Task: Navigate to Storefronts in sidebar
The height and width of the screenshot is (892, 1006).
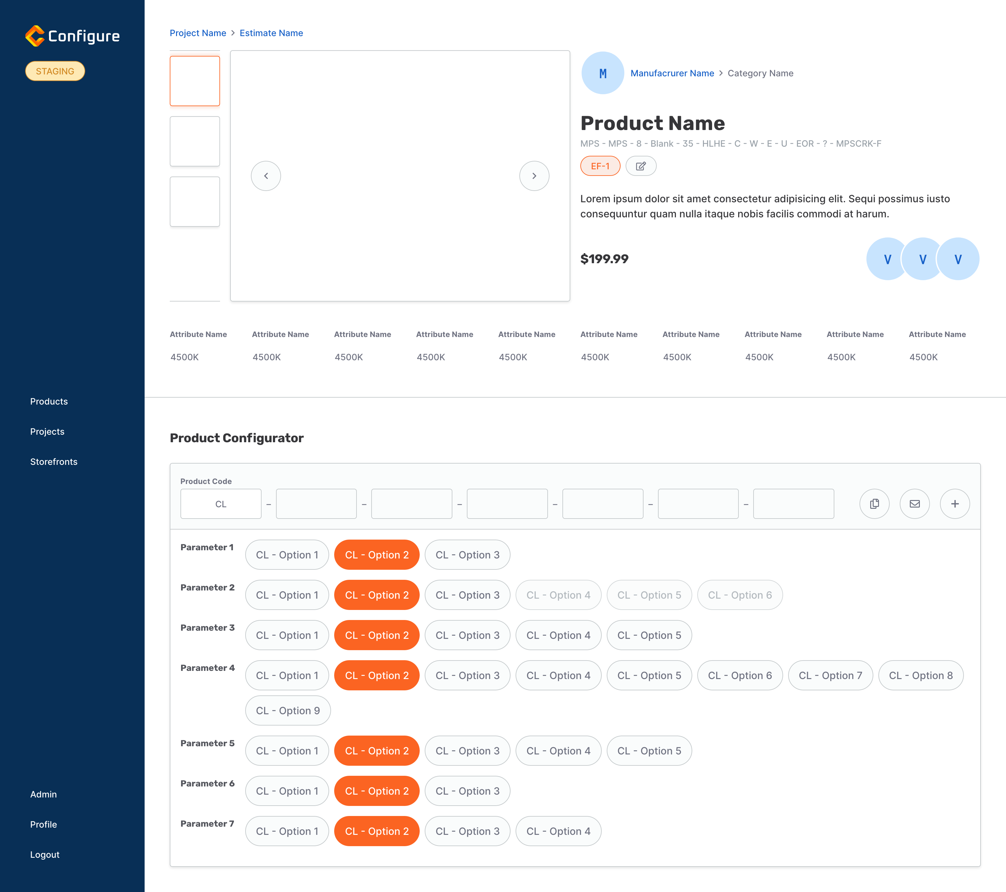Action: click(54, 462)
